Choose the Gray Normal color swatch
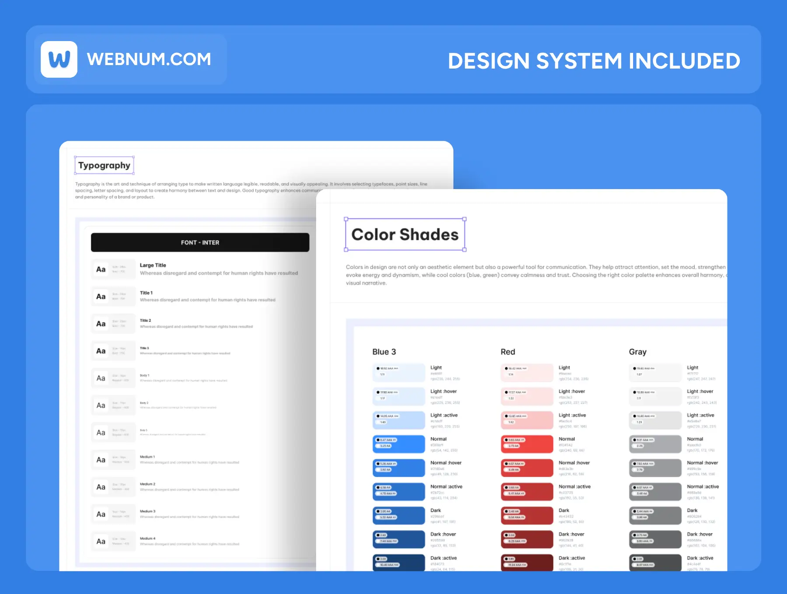 (x=655, y=444)
